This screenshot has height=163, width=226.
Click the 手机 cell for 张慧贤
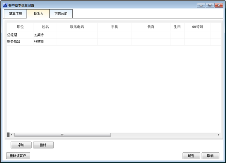click(115, 42)
